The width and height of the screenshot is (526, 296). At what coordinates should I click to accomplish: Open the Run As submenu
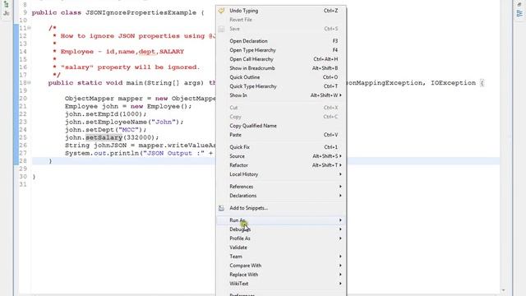pos(281,220)
